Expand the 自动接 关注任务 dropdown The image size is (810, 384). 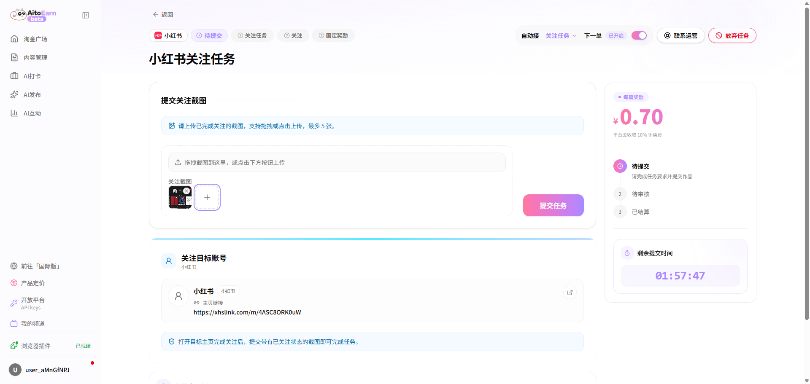coord(561,36)
